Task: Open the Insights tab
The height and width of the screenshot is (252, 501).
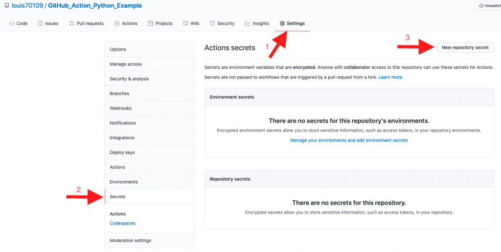Action: tap(257, 23)
